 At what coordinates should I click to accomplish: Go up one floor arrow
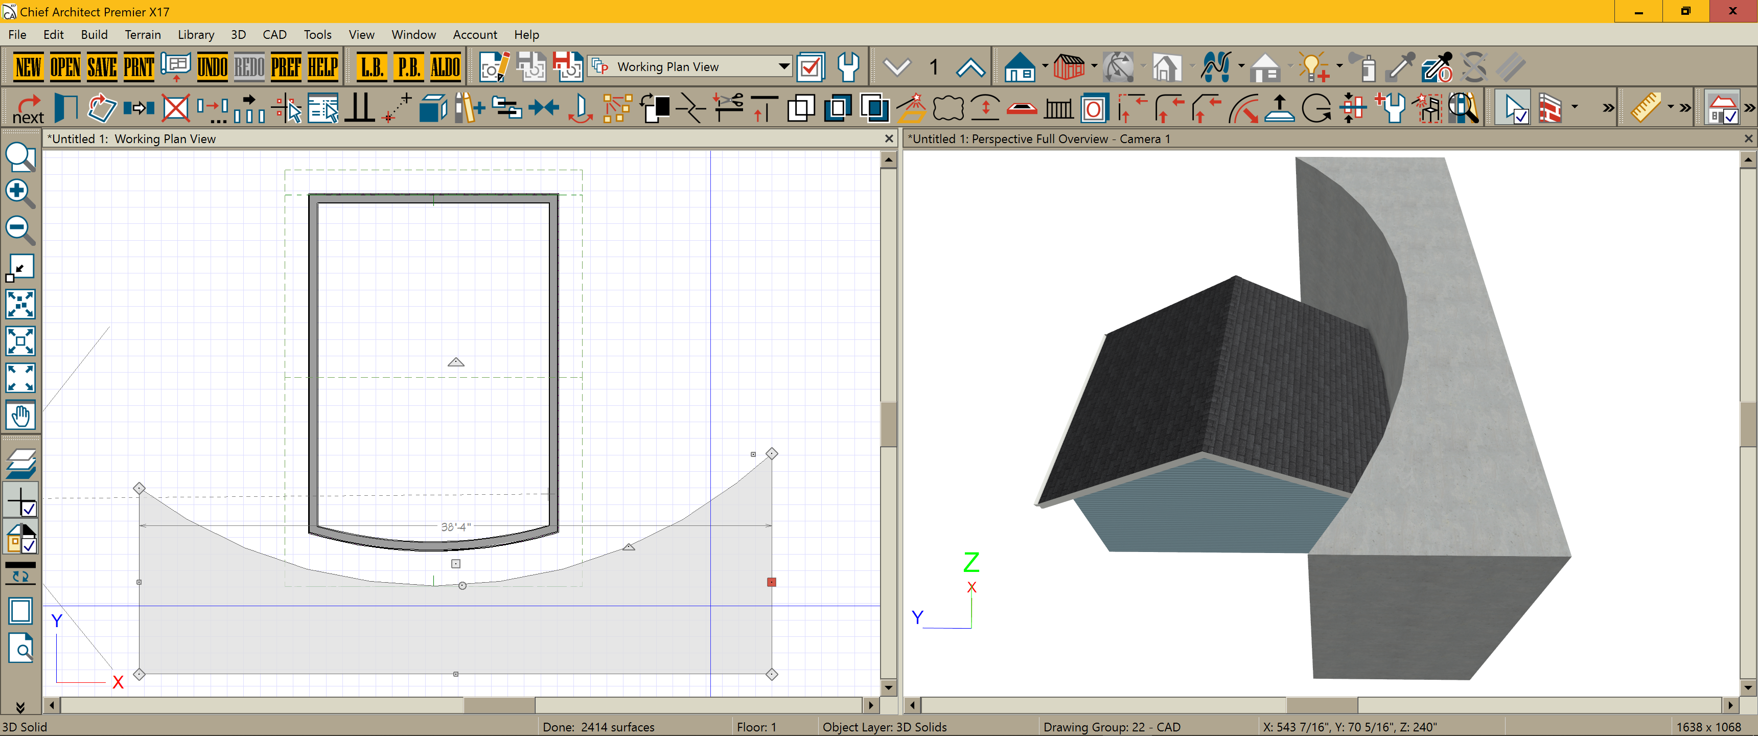(970, 67)
